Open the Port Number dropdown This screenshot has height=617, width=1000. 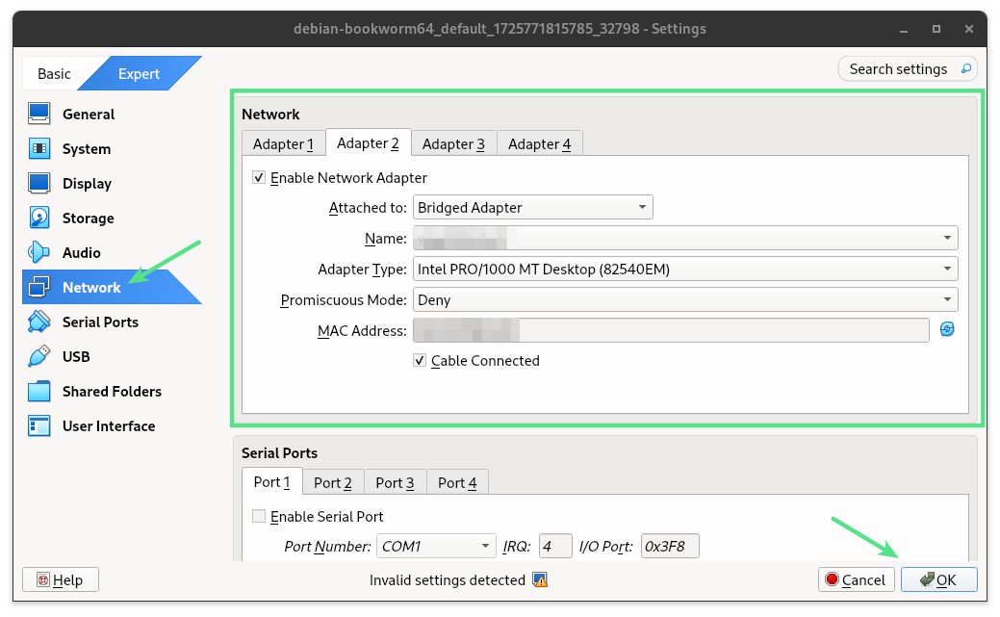(436, 546)
